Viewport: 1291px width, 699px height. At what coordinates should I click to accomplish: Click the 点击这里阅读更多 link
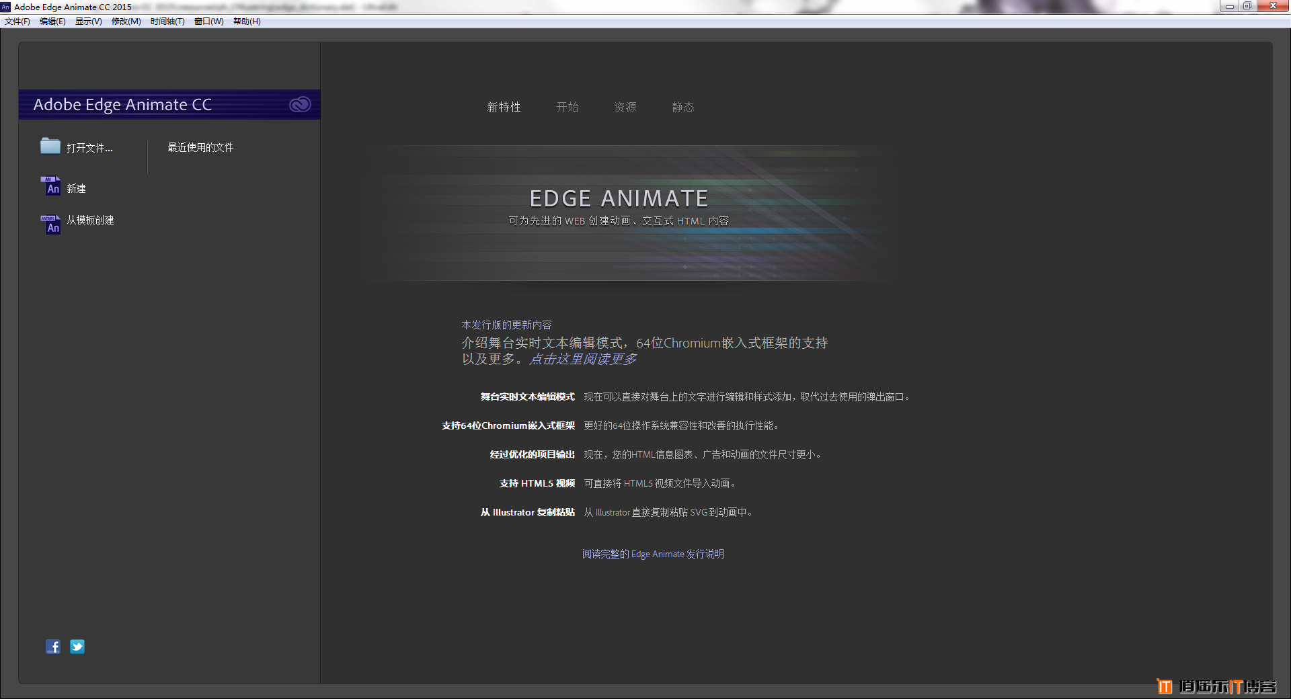click(x=583, y=359)
